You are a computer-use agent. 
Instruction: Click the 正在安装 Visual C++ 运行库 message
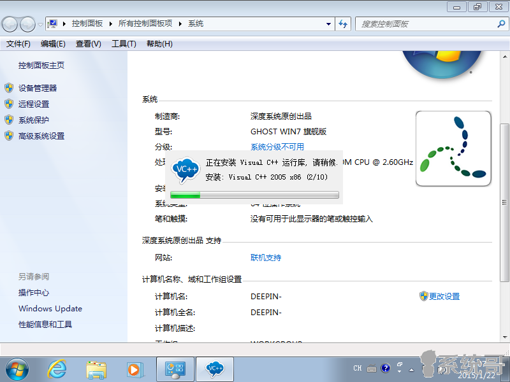[x=272, y=162]
